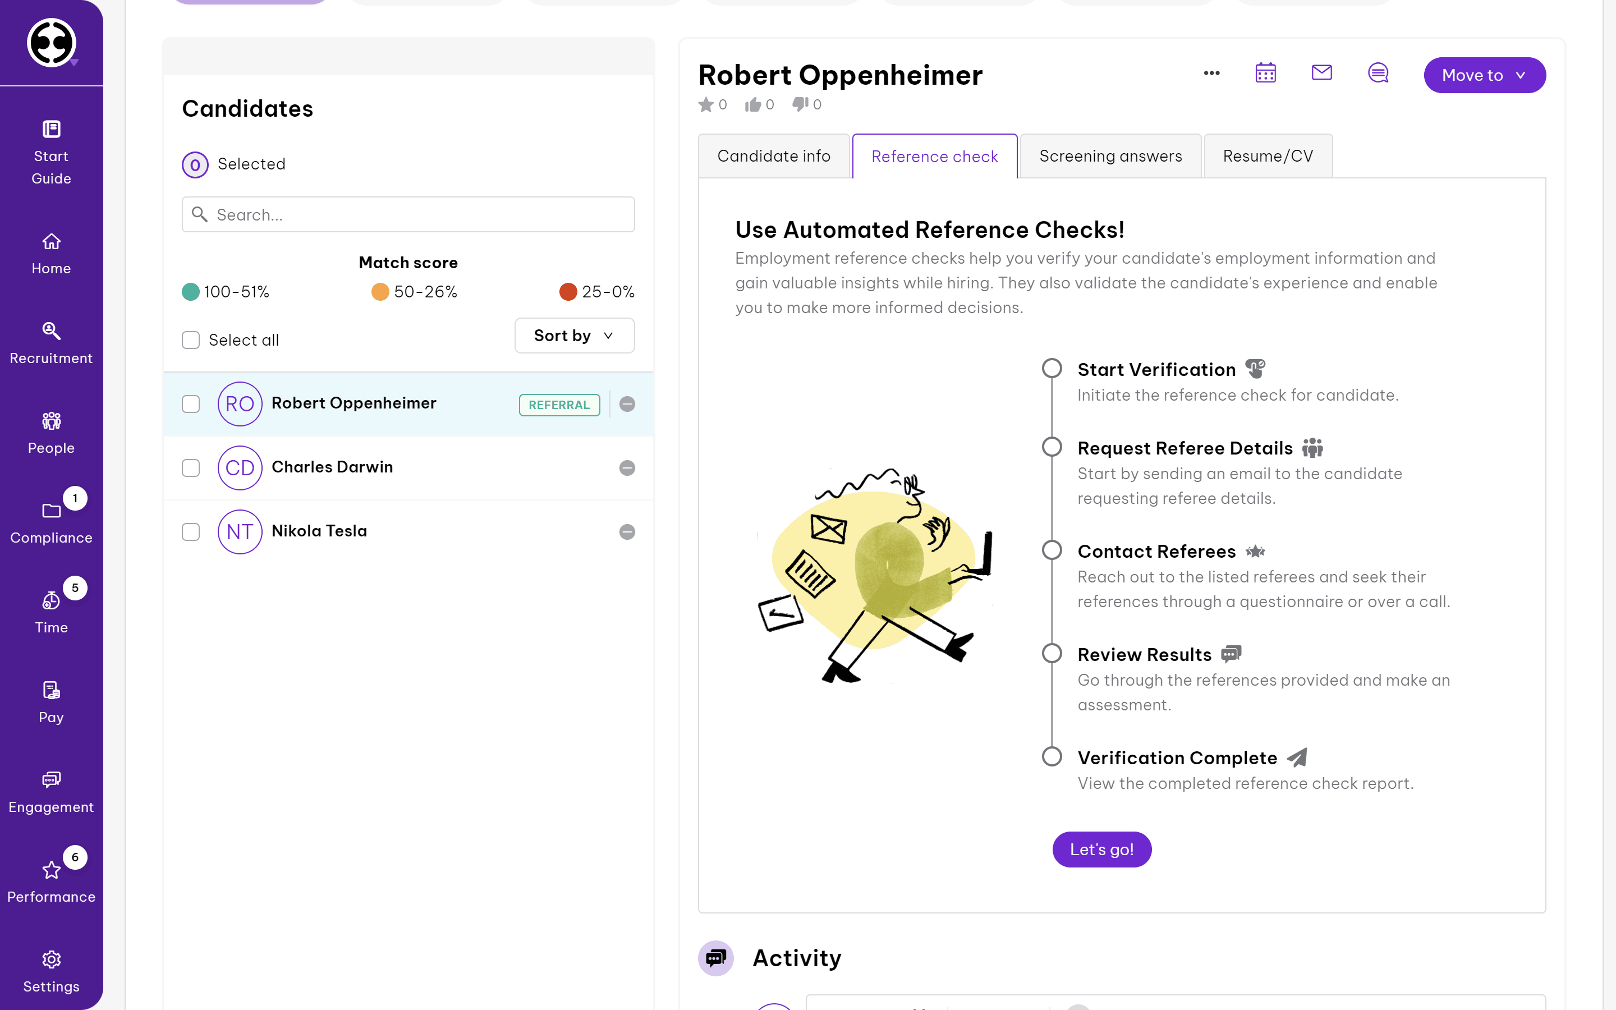Click the REFERRAL badge on Robert Oppenheimer

tap(559, 405)
